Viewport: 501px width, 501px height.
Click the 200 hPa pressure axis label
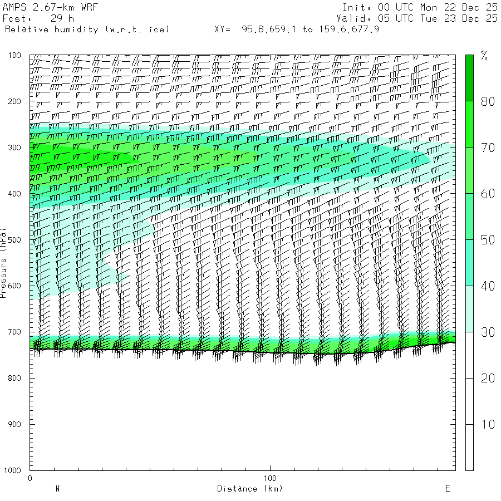14,102
